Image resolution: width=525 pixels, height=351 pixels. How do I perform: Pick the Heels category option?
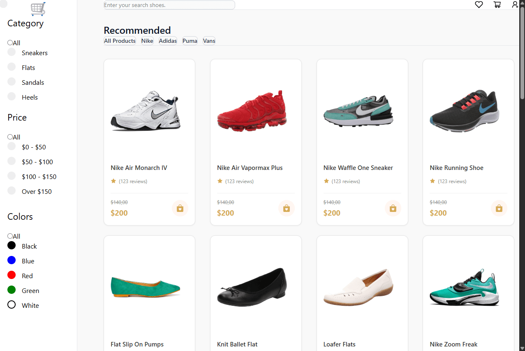tap(12, 96)
